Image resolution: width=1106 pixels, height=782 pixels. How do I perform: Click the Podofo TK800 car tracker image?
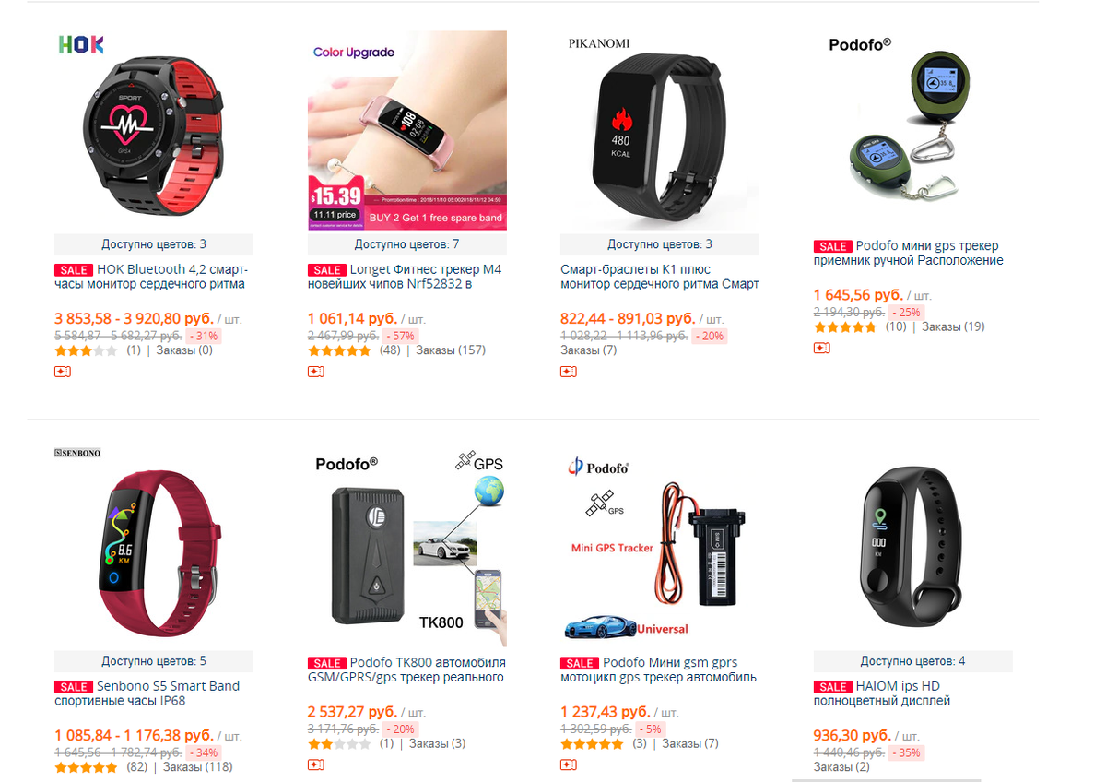(407, 547)
